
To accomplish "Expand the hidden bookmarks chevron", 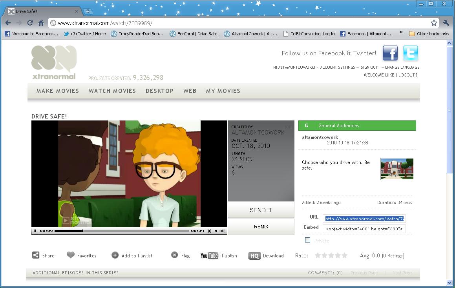I will pos(401,33).
